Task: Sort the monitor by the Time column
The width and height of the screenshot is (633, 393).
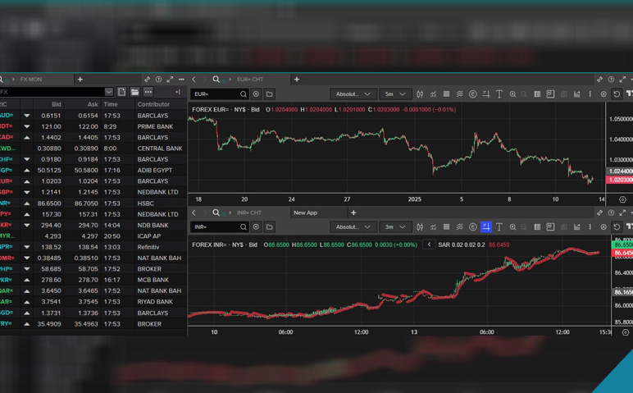Action: click(110, 104)
